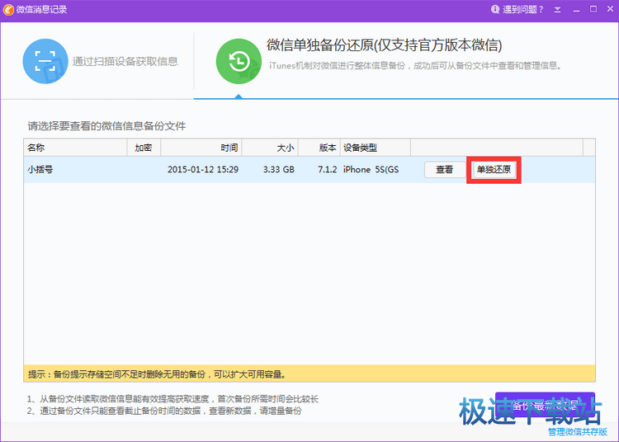619x442 pixels.
Task: Click 单独还原 to restore the backup
Action: tap(494, 170)
